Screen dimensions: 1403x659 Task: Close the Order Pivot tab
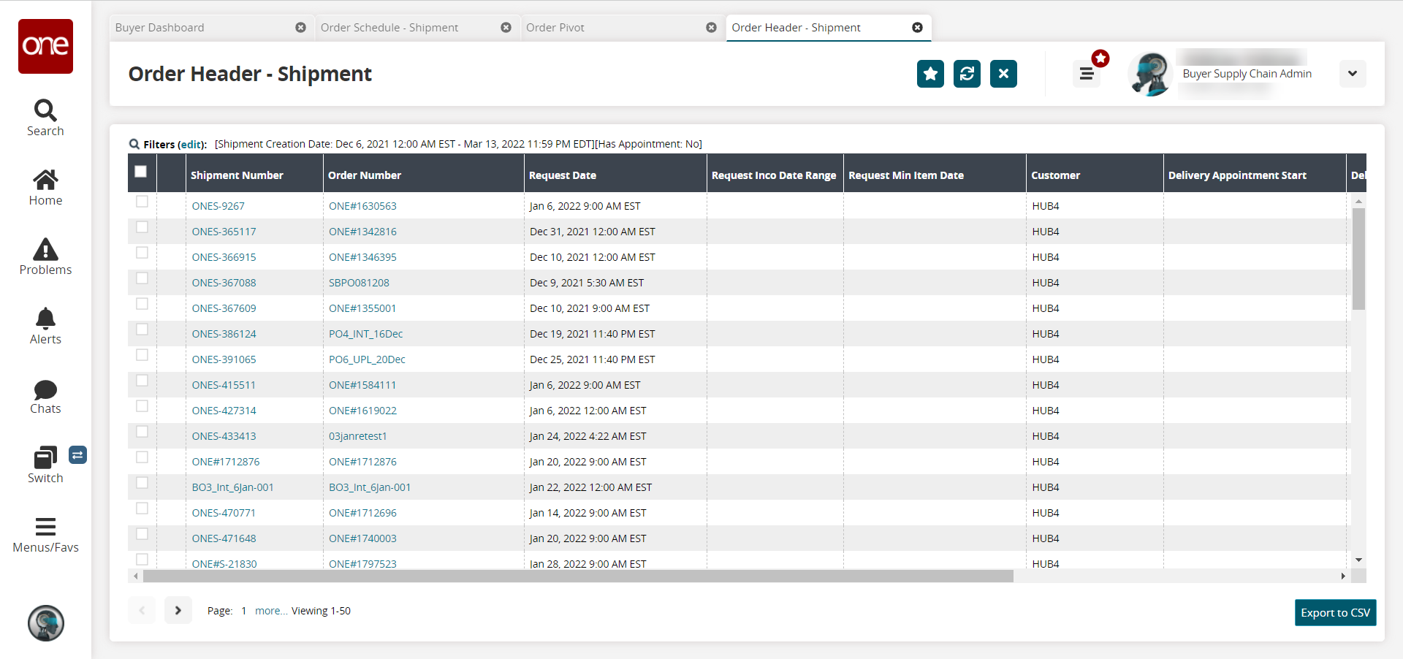(x=711, y=28)
